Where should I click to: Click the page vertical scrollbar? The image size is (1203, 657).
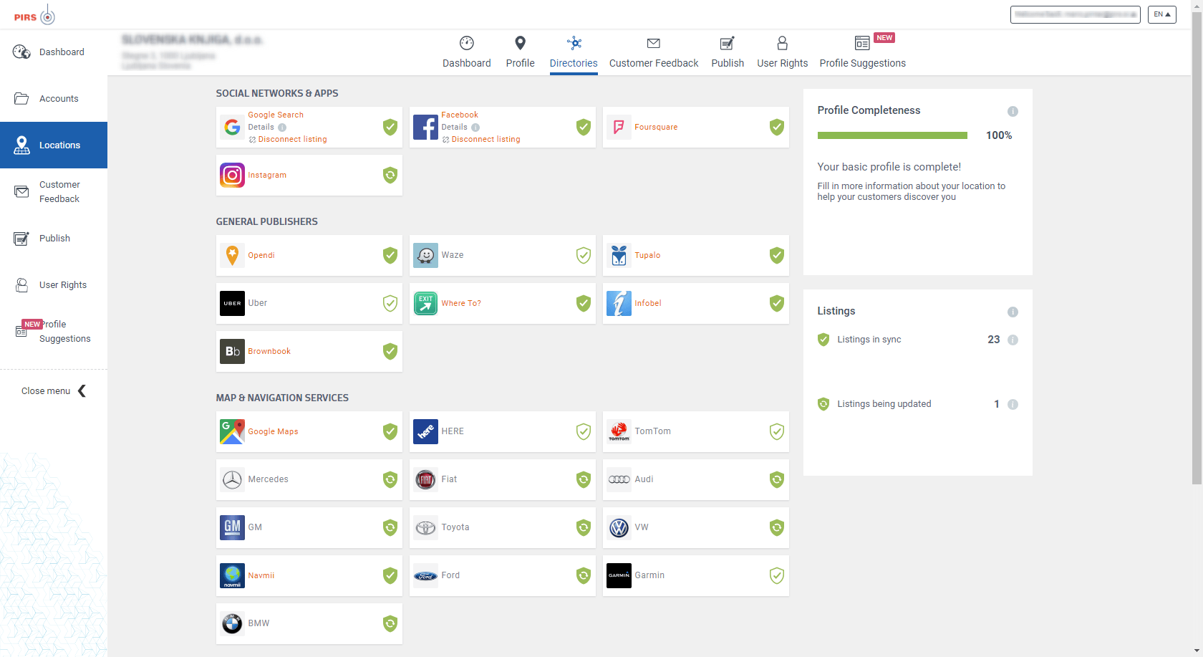click(x=1197, y=244)
